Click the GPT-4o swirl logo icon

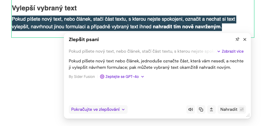click(102, 77)
